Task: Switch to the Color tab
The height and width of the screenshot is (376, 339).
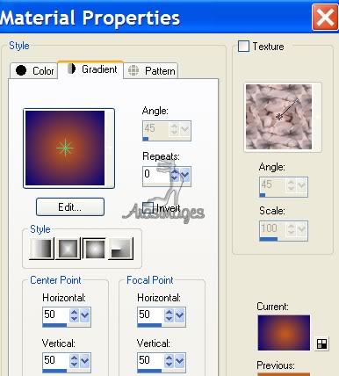Action: click(34, 70)
